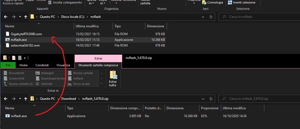This screenshot has height=129, width=300.
Task: Go forward in the nvflash folder window
Action: pyautogui.click(x=14, y=17)
